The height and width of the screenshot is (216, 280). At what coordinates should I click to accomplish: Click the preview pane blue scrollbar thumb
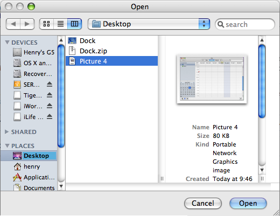coord(262,81)
